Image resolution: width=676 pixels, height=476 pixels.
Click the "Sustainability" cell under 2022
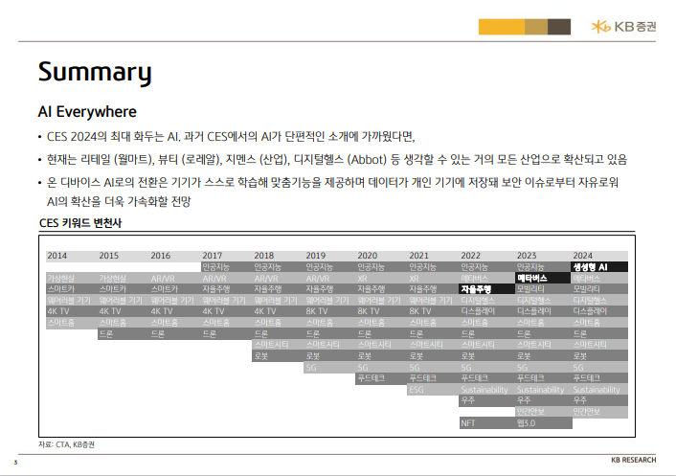pyautogui.click(x=484, y=390)
